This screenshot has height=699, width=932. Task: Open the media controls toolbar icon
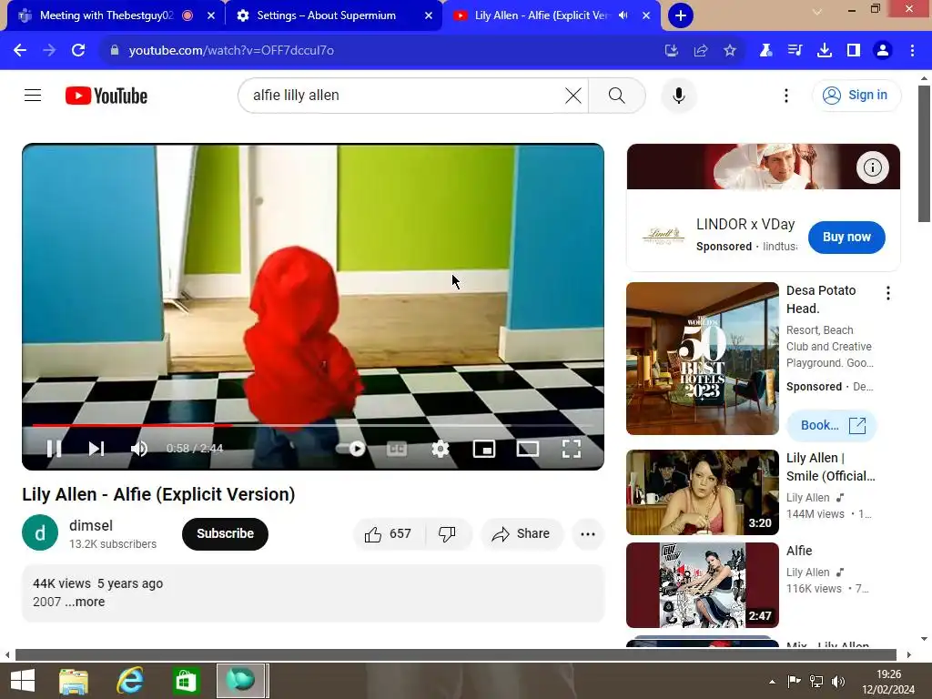(795, 50)
